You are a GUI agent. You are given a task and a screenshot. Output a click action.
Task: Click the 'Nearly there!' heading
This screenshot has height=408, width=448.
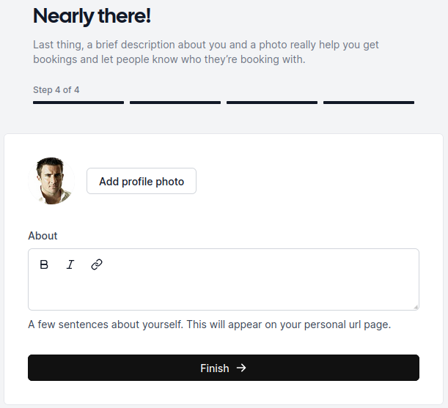(92, 15)
